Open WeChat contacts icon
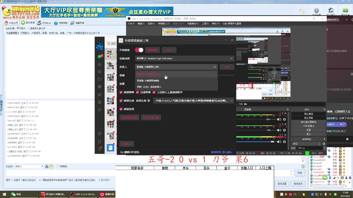353x198 pixels. coord(100,64)
